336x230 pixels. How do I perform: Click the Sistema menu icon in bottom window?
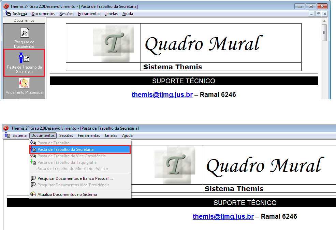click(8, 135)
